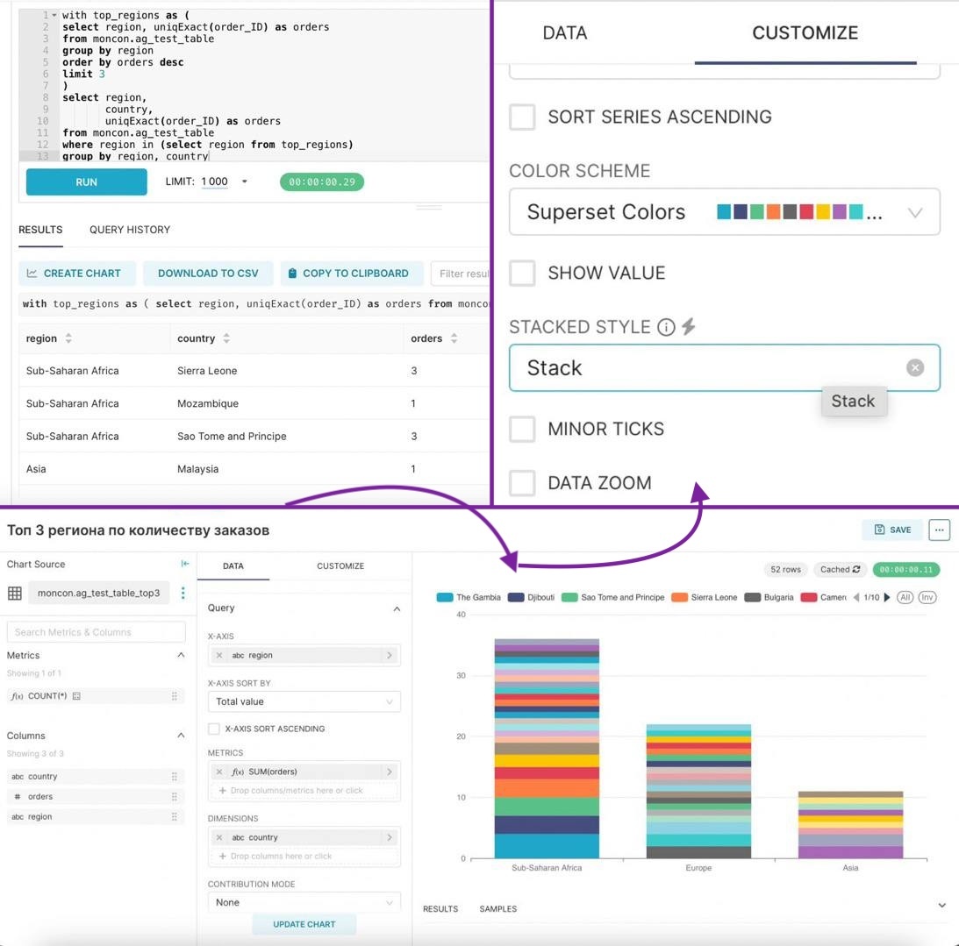
Task: Expand the bottom results panel chevron
Action: (x=941, y=905)
